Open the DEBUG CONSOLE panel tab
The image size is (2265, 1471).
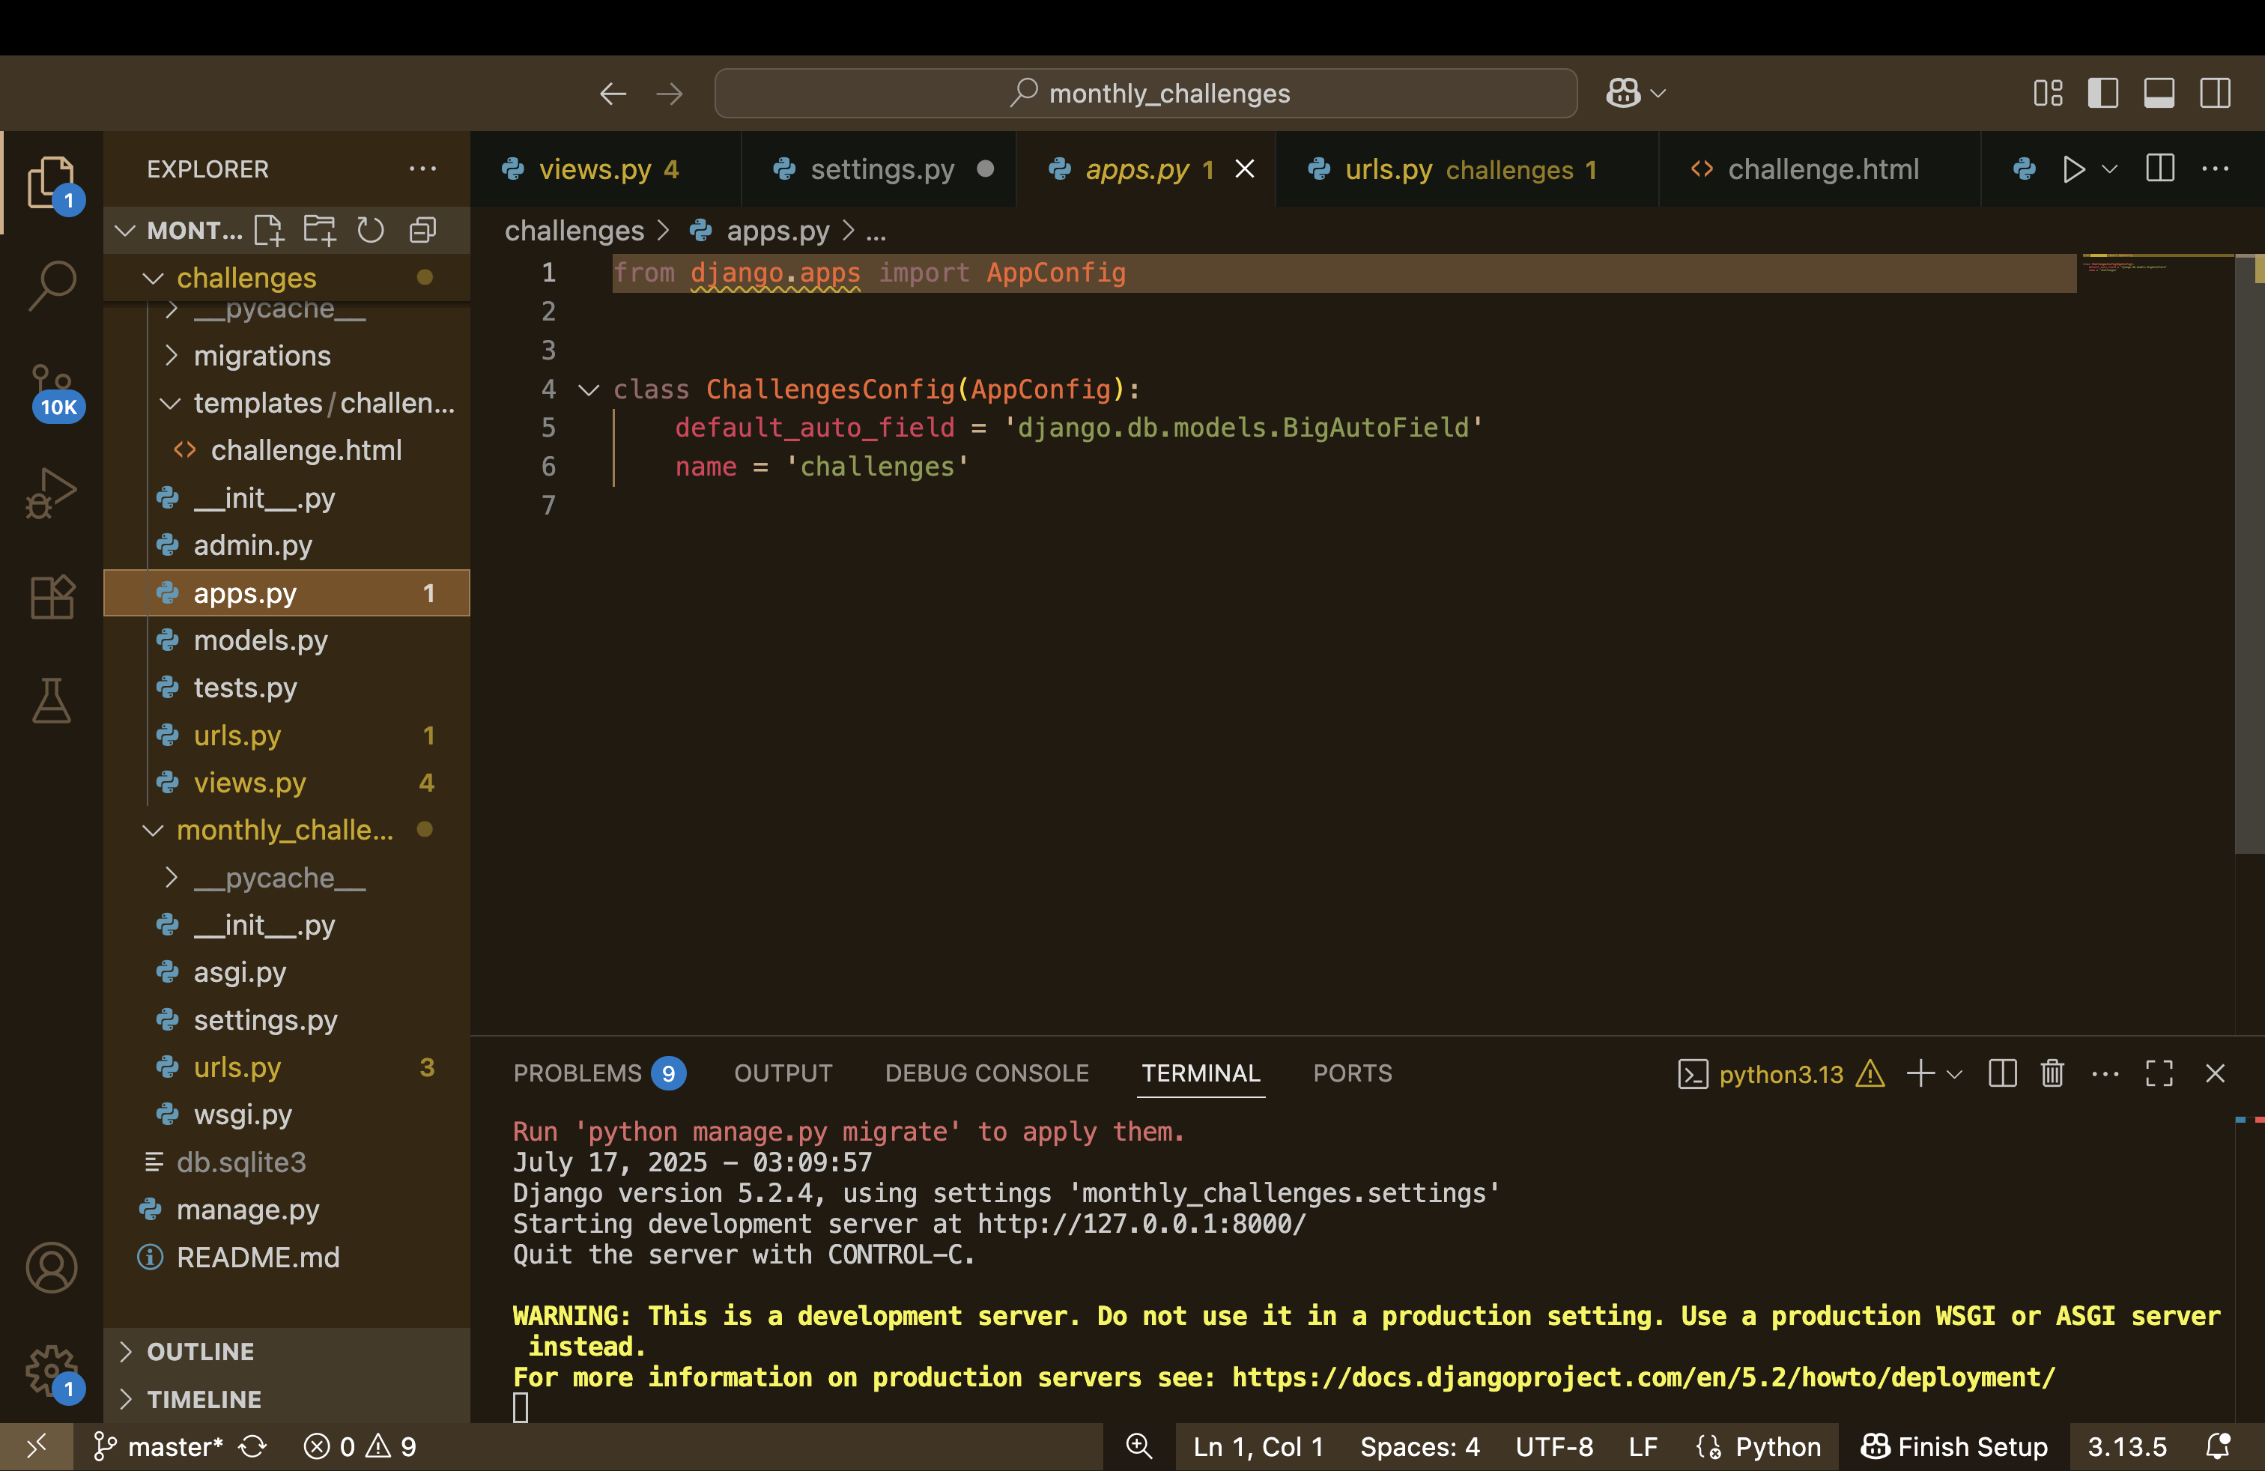987,1073
